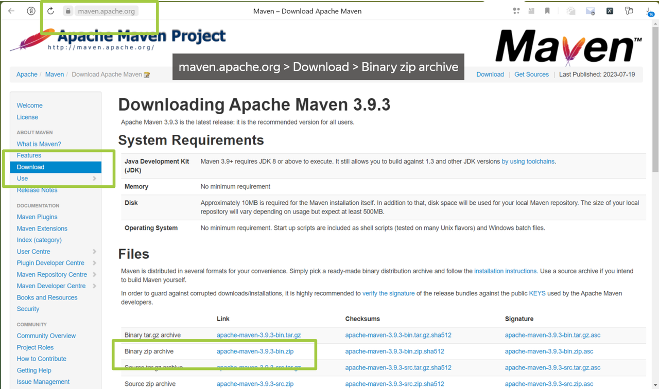Reload the current page
The height and width of the screenshot is (389, 659).
coord(50,11)
